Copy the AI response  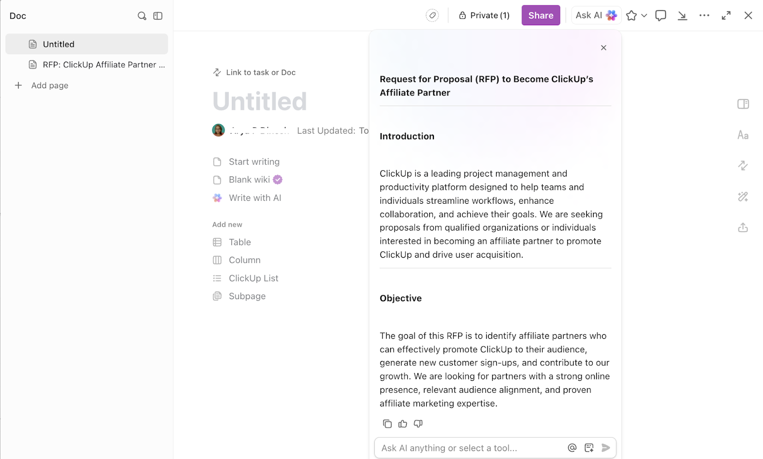click(387, 424)
